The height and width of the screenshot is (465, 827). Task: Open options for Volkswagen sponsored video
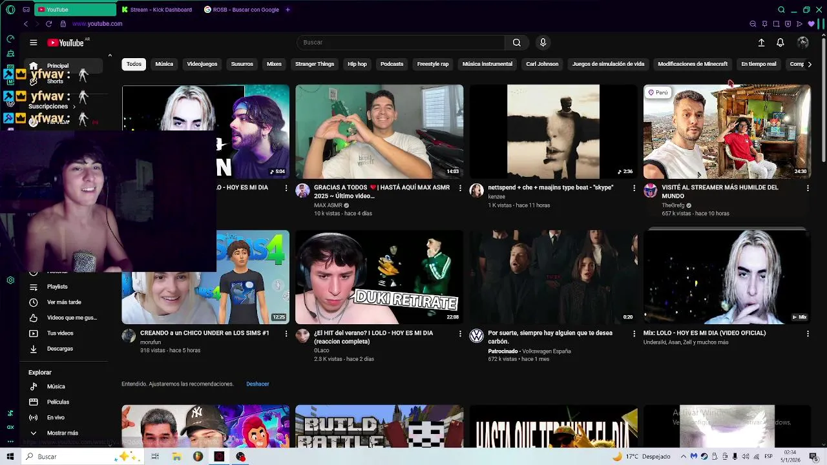634,333
